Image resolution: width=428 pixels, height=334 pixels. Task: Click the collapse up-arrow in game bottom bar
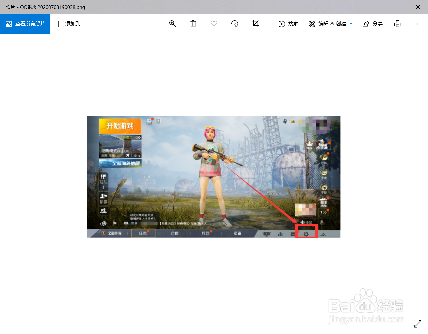pos(323,234)
